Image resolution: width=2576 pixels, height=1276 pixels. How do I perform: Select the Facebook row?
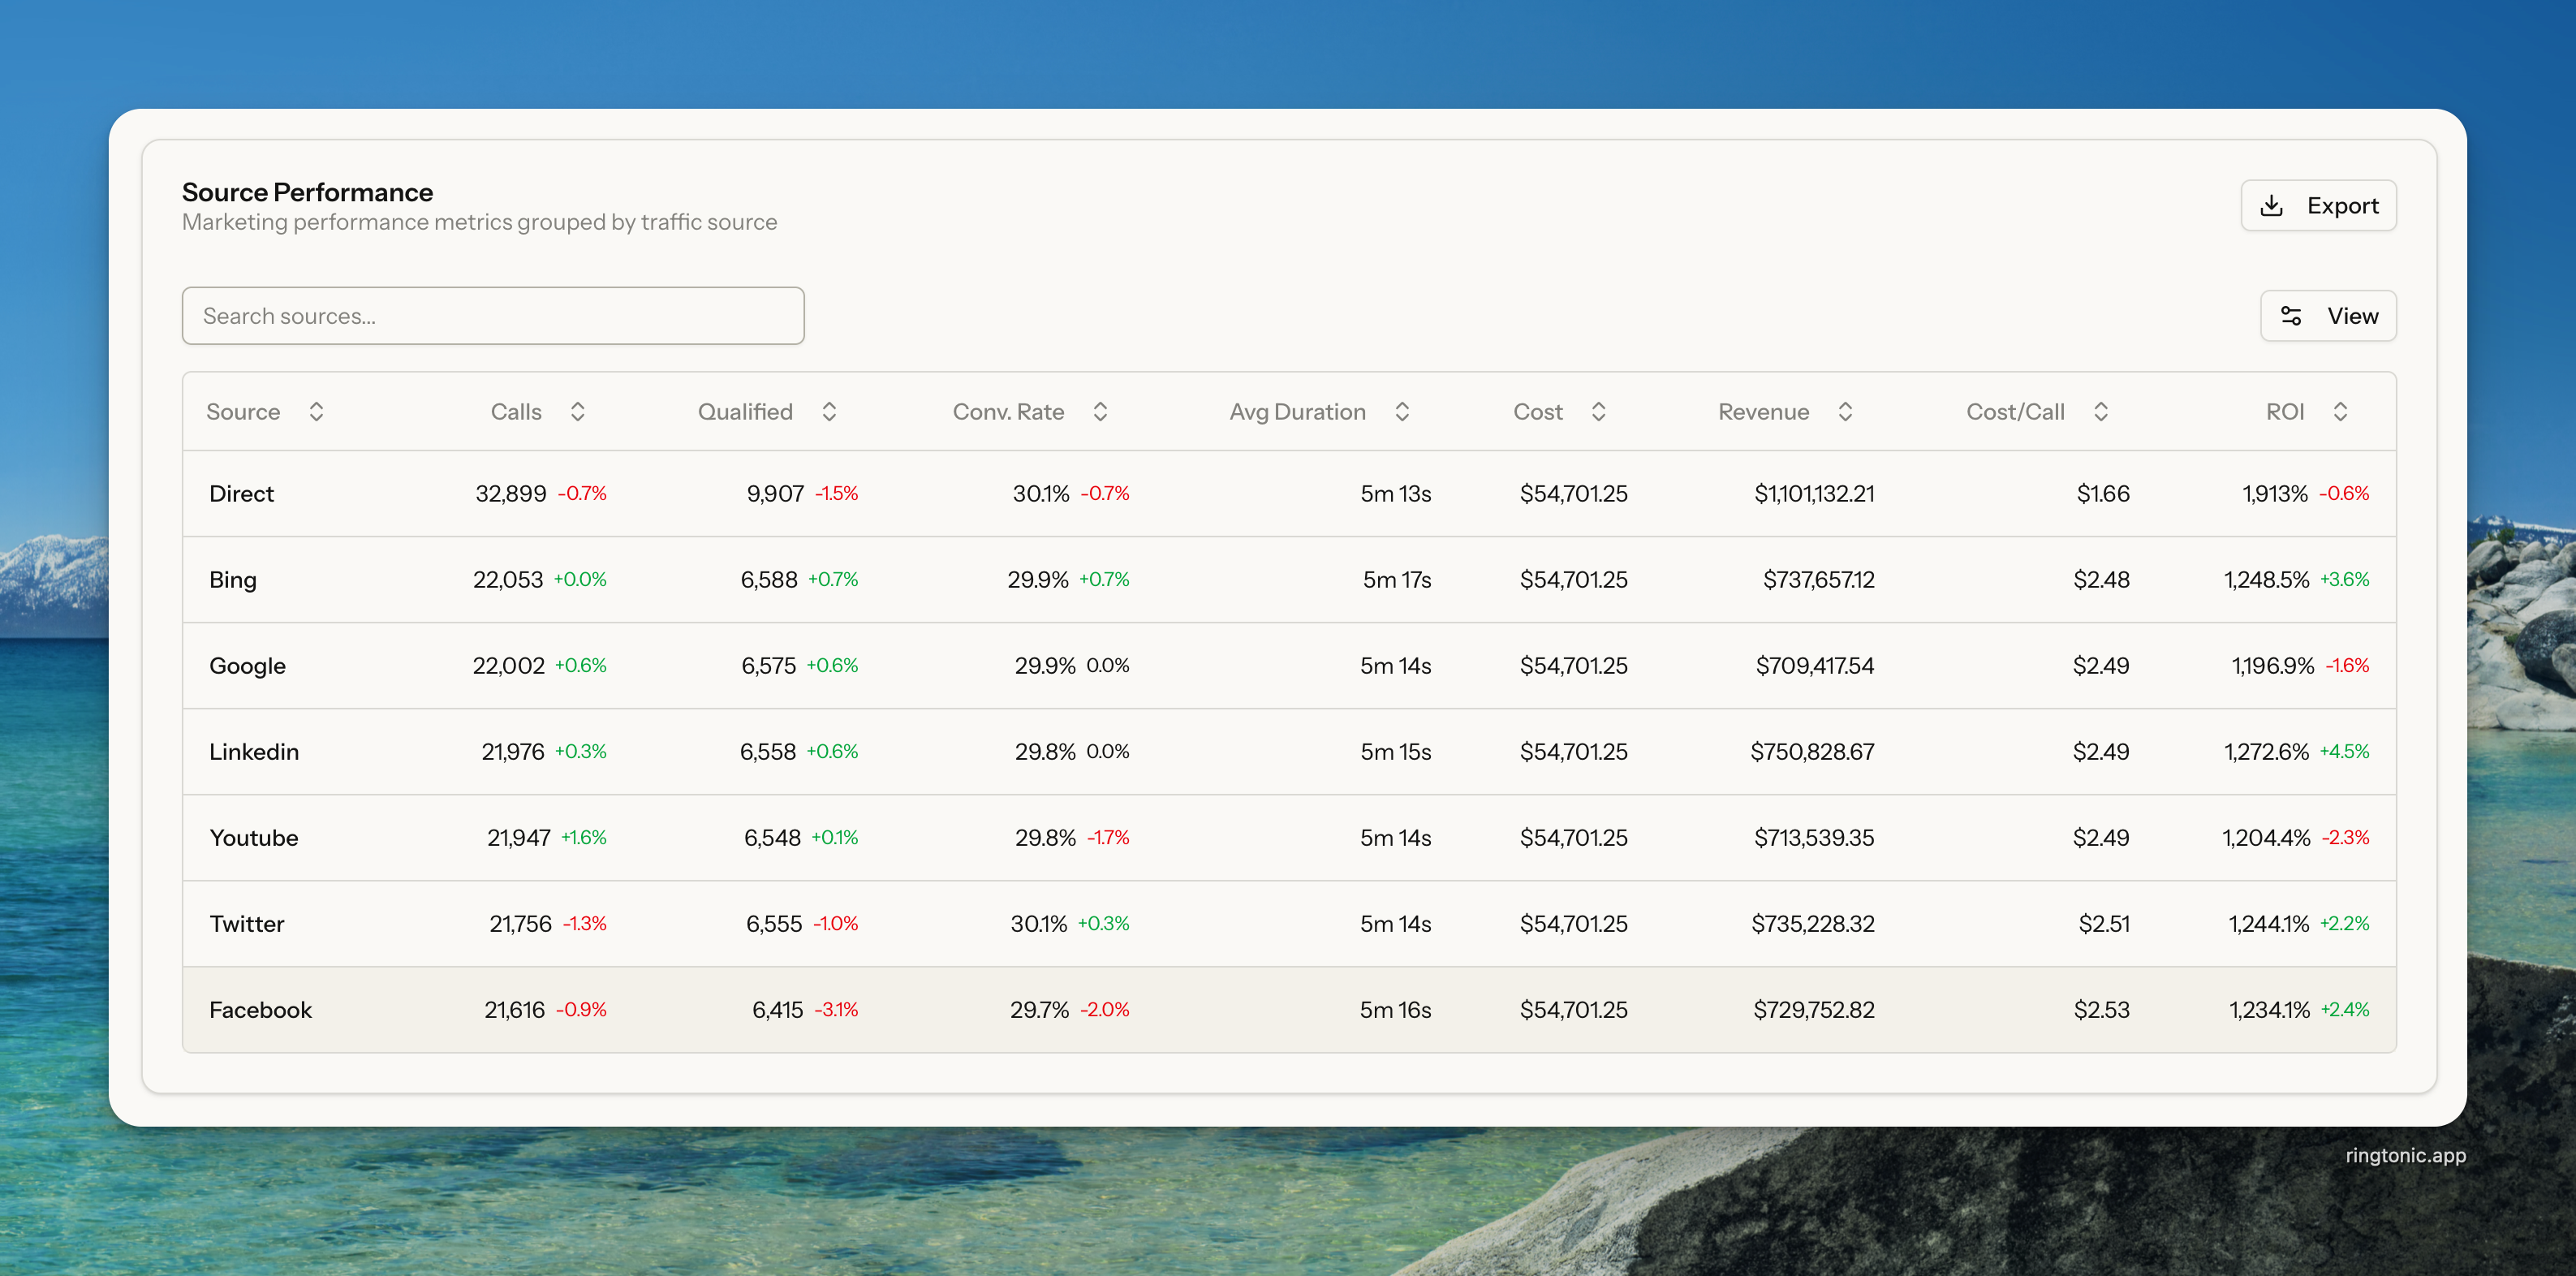pyautogui.click(x=261, y=1010)
